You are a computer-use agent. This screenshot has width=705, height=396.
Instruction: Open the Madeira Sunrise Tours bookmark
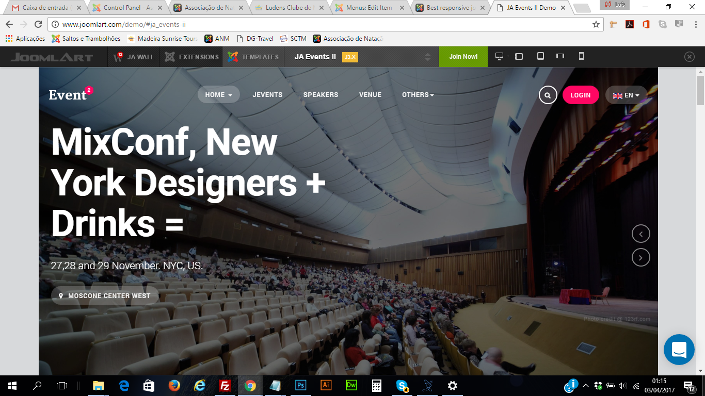point(162,39)
